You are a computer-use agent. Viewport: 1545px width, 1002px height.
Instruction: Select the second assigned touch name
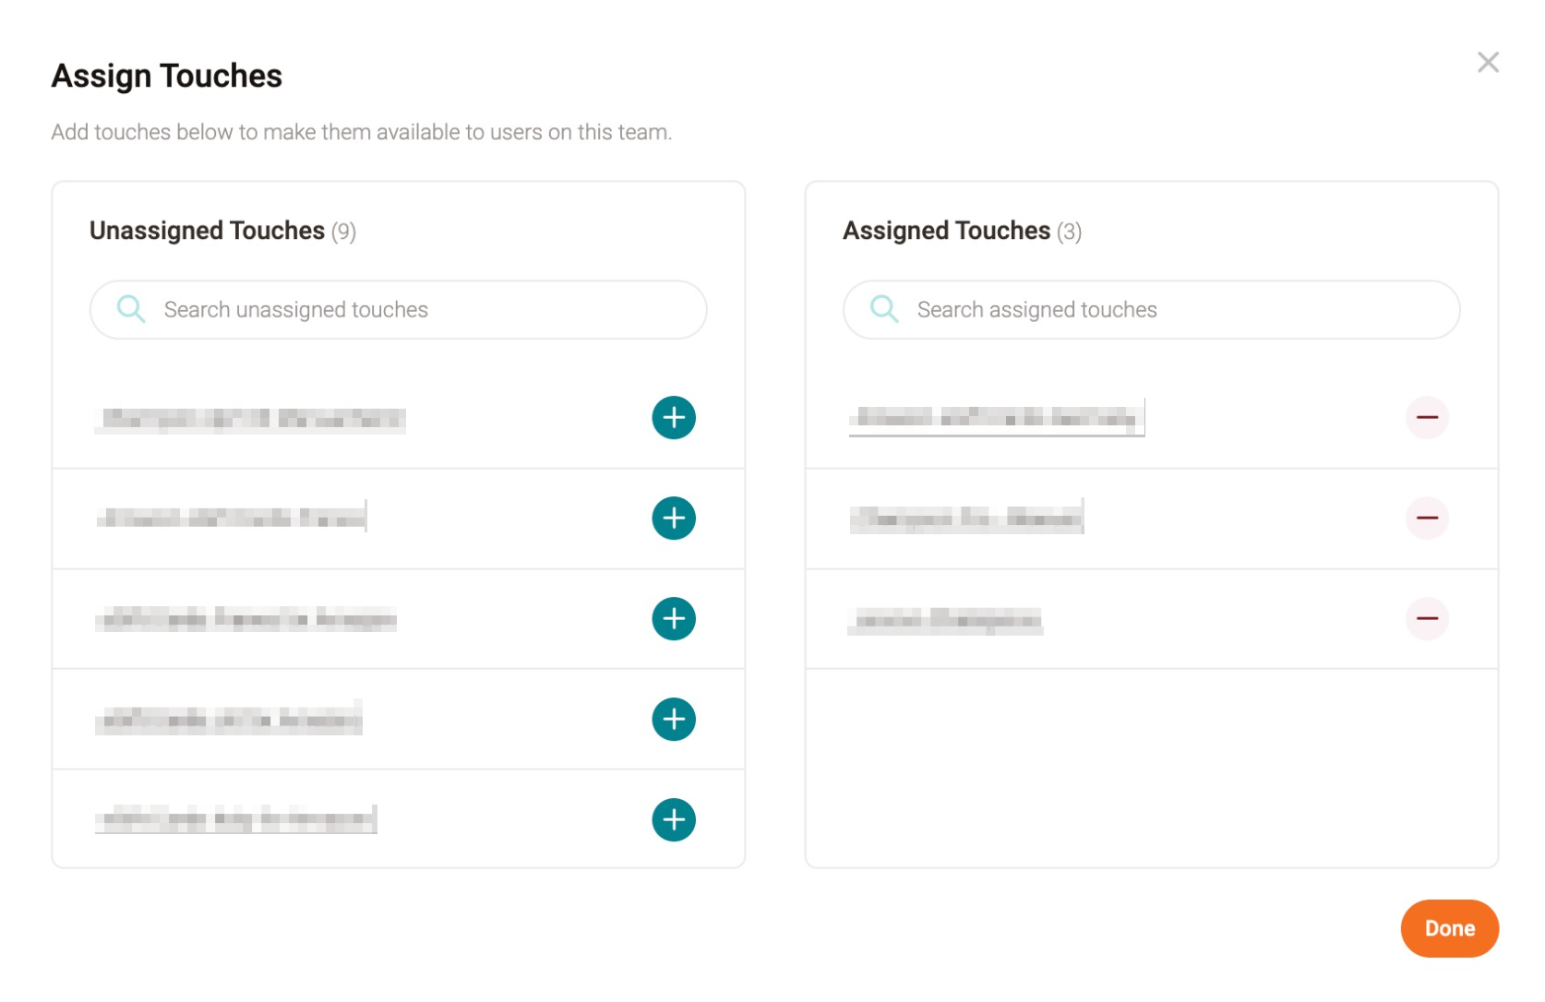(x=966, y=519)
